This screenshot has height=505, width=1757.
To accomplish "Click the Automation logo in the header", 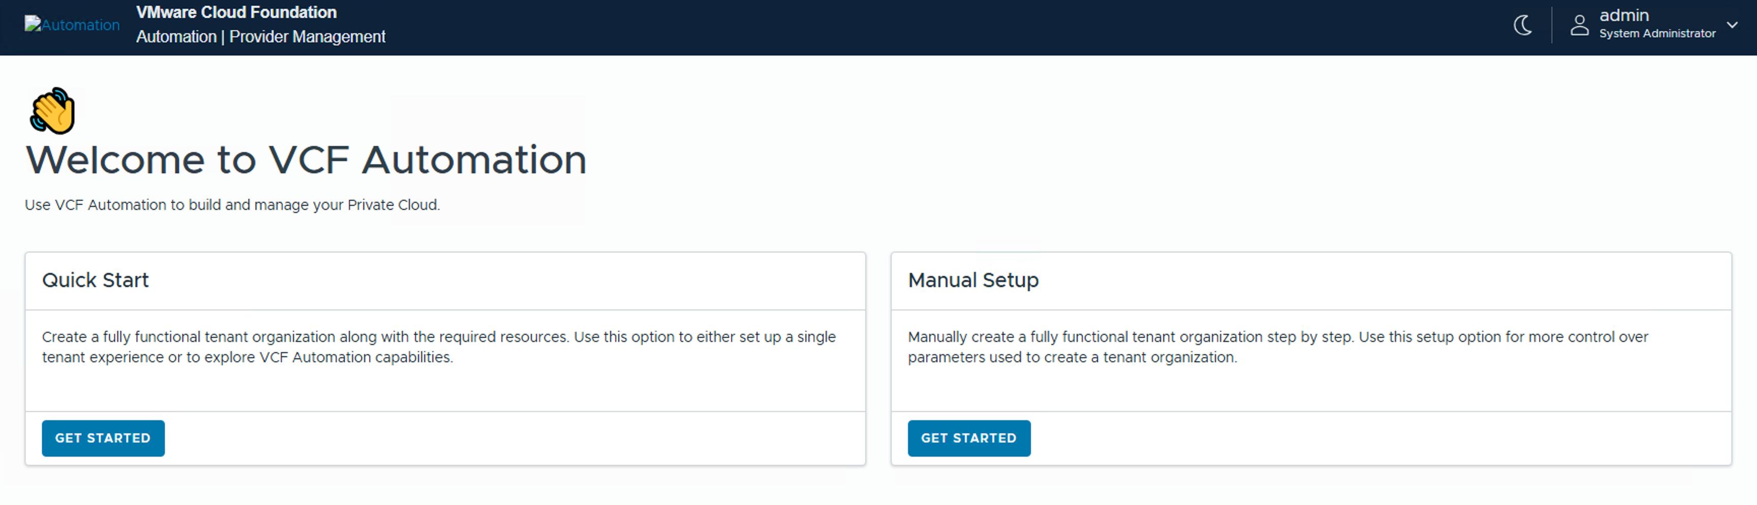I will click(x=72, y=25).
